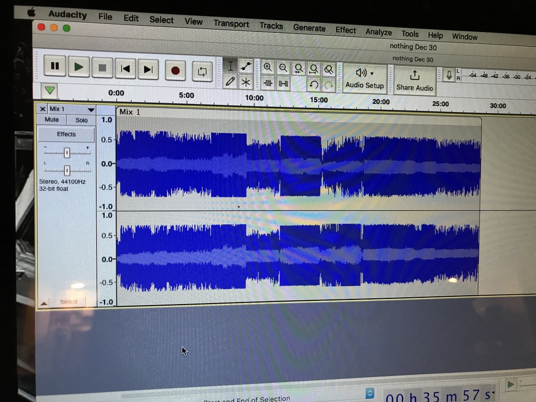Start recording with the red Record button

point(175,71)
